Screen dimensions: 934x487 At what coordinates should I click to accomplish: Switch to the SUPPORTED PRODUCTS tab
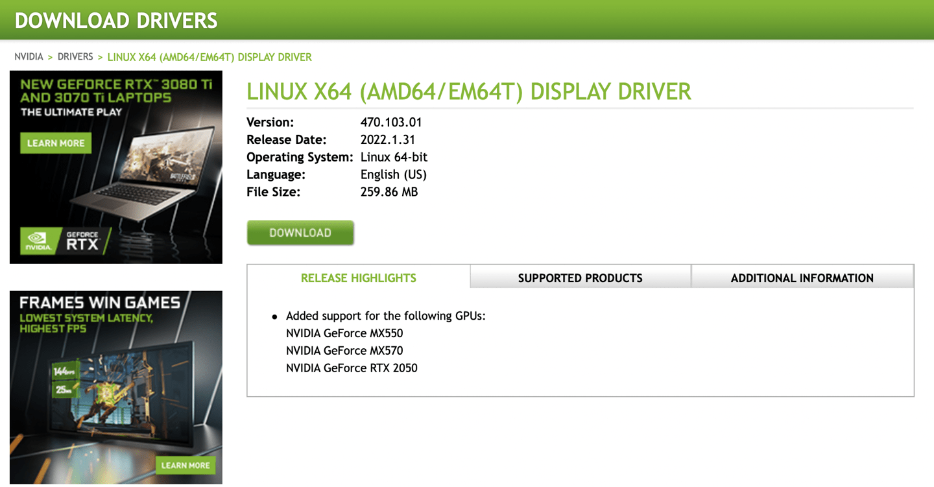click(580, 278)
